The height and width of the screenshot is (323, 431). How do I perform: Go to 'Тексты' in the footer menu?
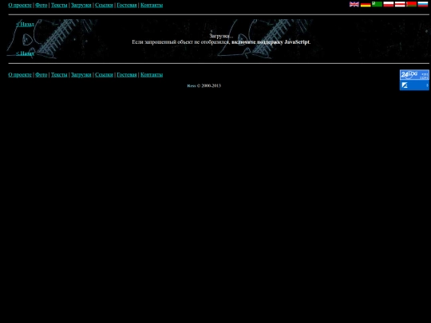point(59,75)
